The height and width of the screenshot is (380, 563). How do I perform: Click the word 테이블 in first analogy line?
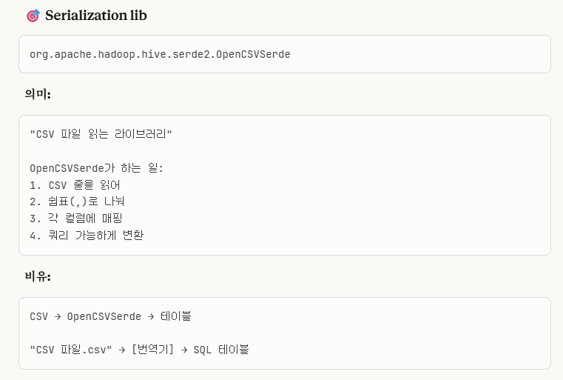point(176,316)
